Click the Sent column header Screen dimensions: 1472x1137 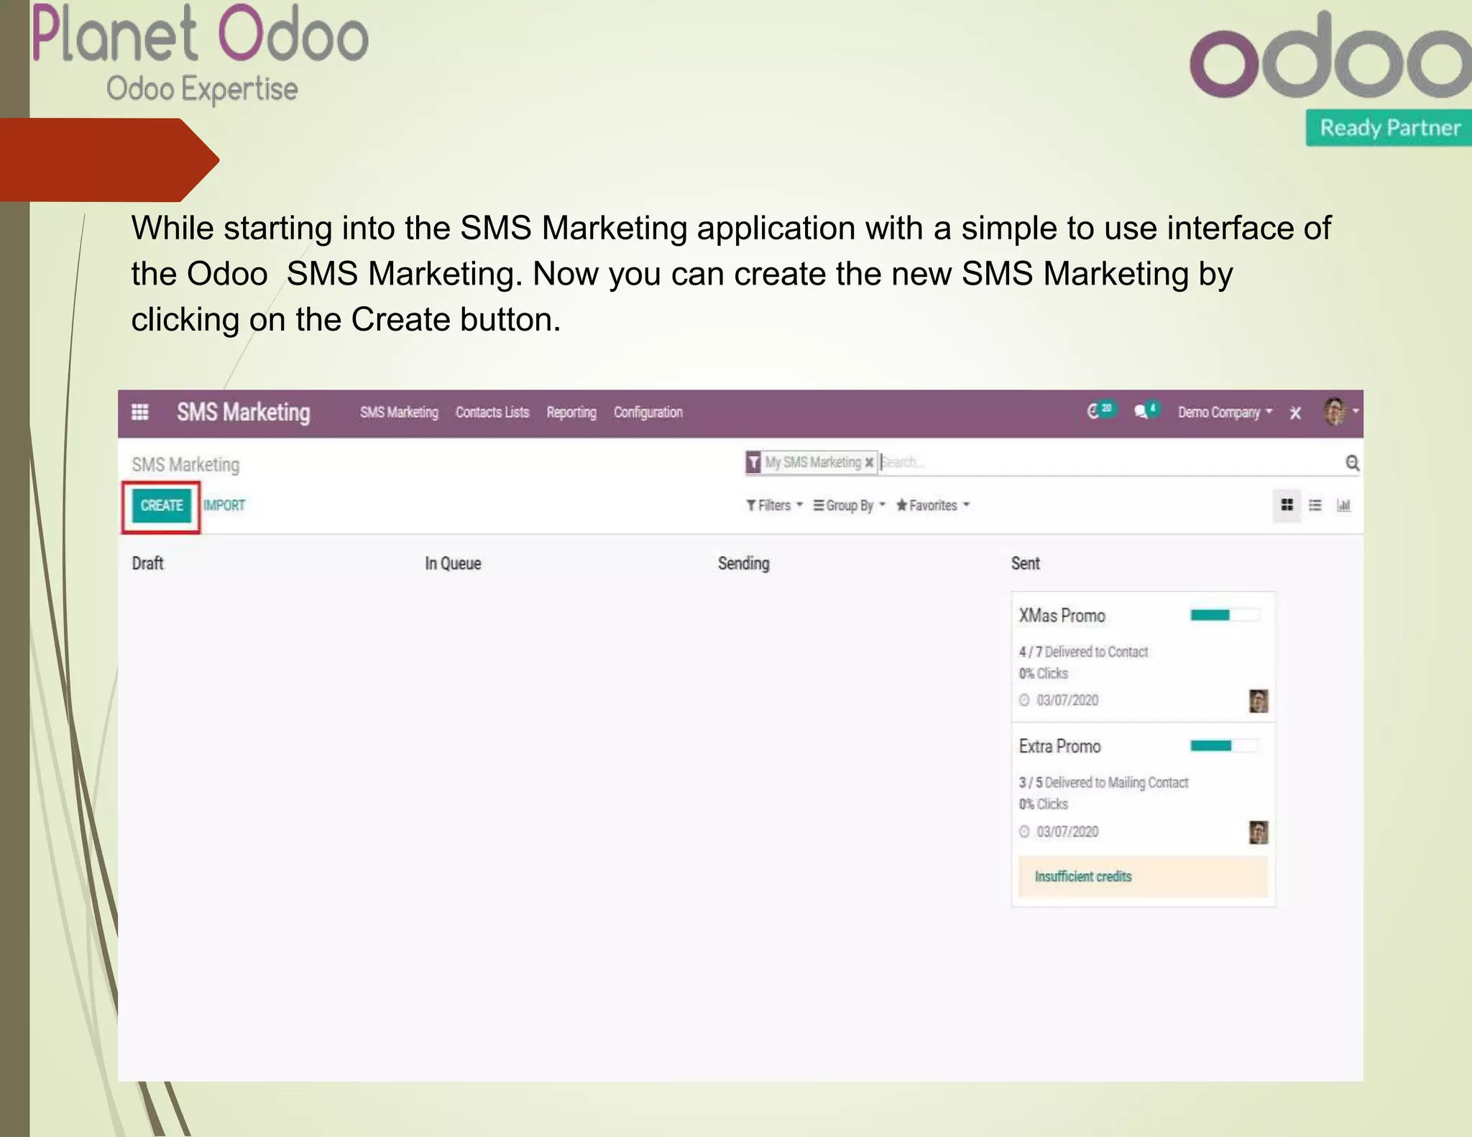1026,563
